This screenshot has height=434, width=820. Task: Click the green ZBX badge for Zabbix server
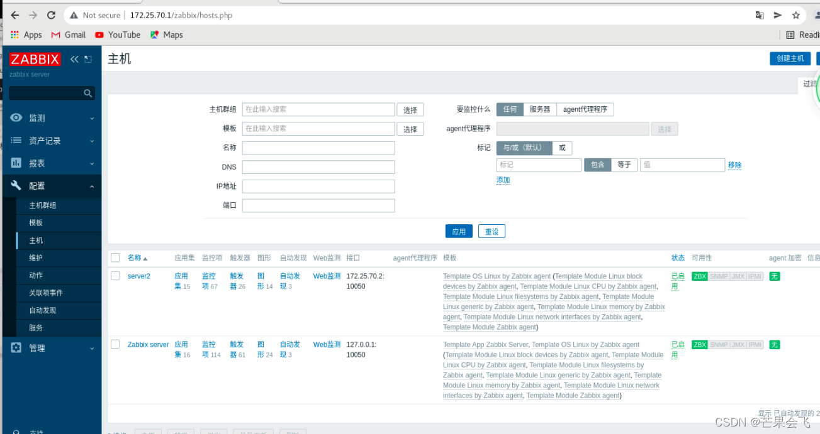click(699, 345)
